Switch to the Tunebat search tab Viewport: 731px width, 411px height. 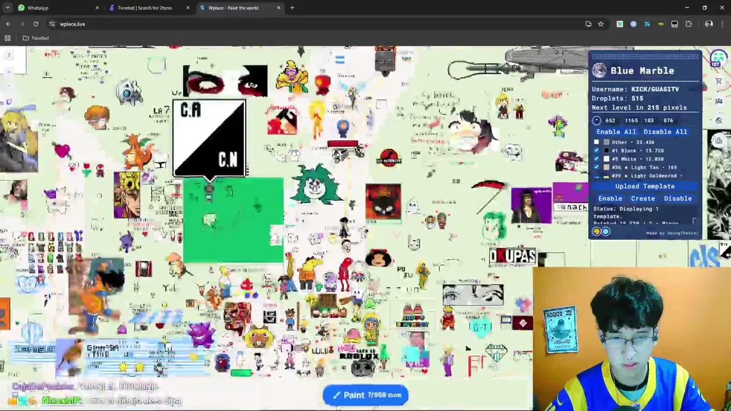[x=148, y=8]
